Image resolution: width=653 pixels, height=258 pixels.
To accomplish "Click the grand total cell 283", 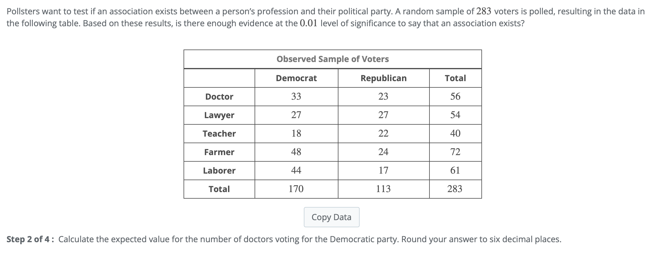I will [455, 189].
